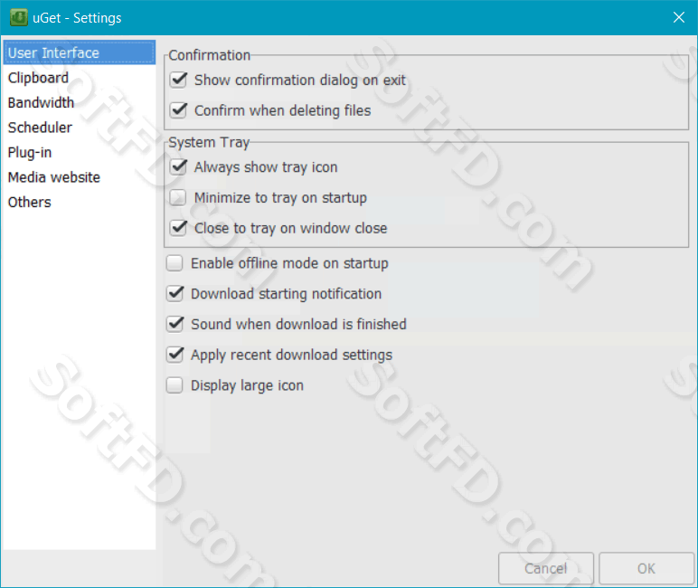
Task: Open the Media website settings page
Action: [80, 177]
